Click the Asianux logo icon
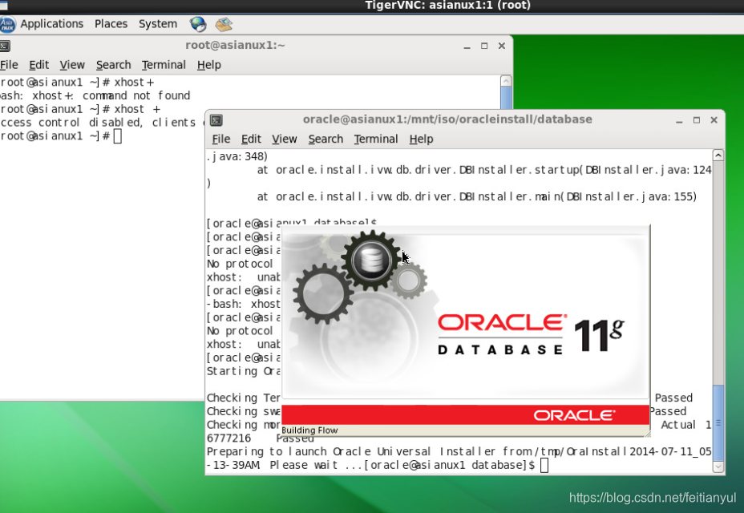The height and width of the screenshot is (513, 744). (x=6, y=24)
